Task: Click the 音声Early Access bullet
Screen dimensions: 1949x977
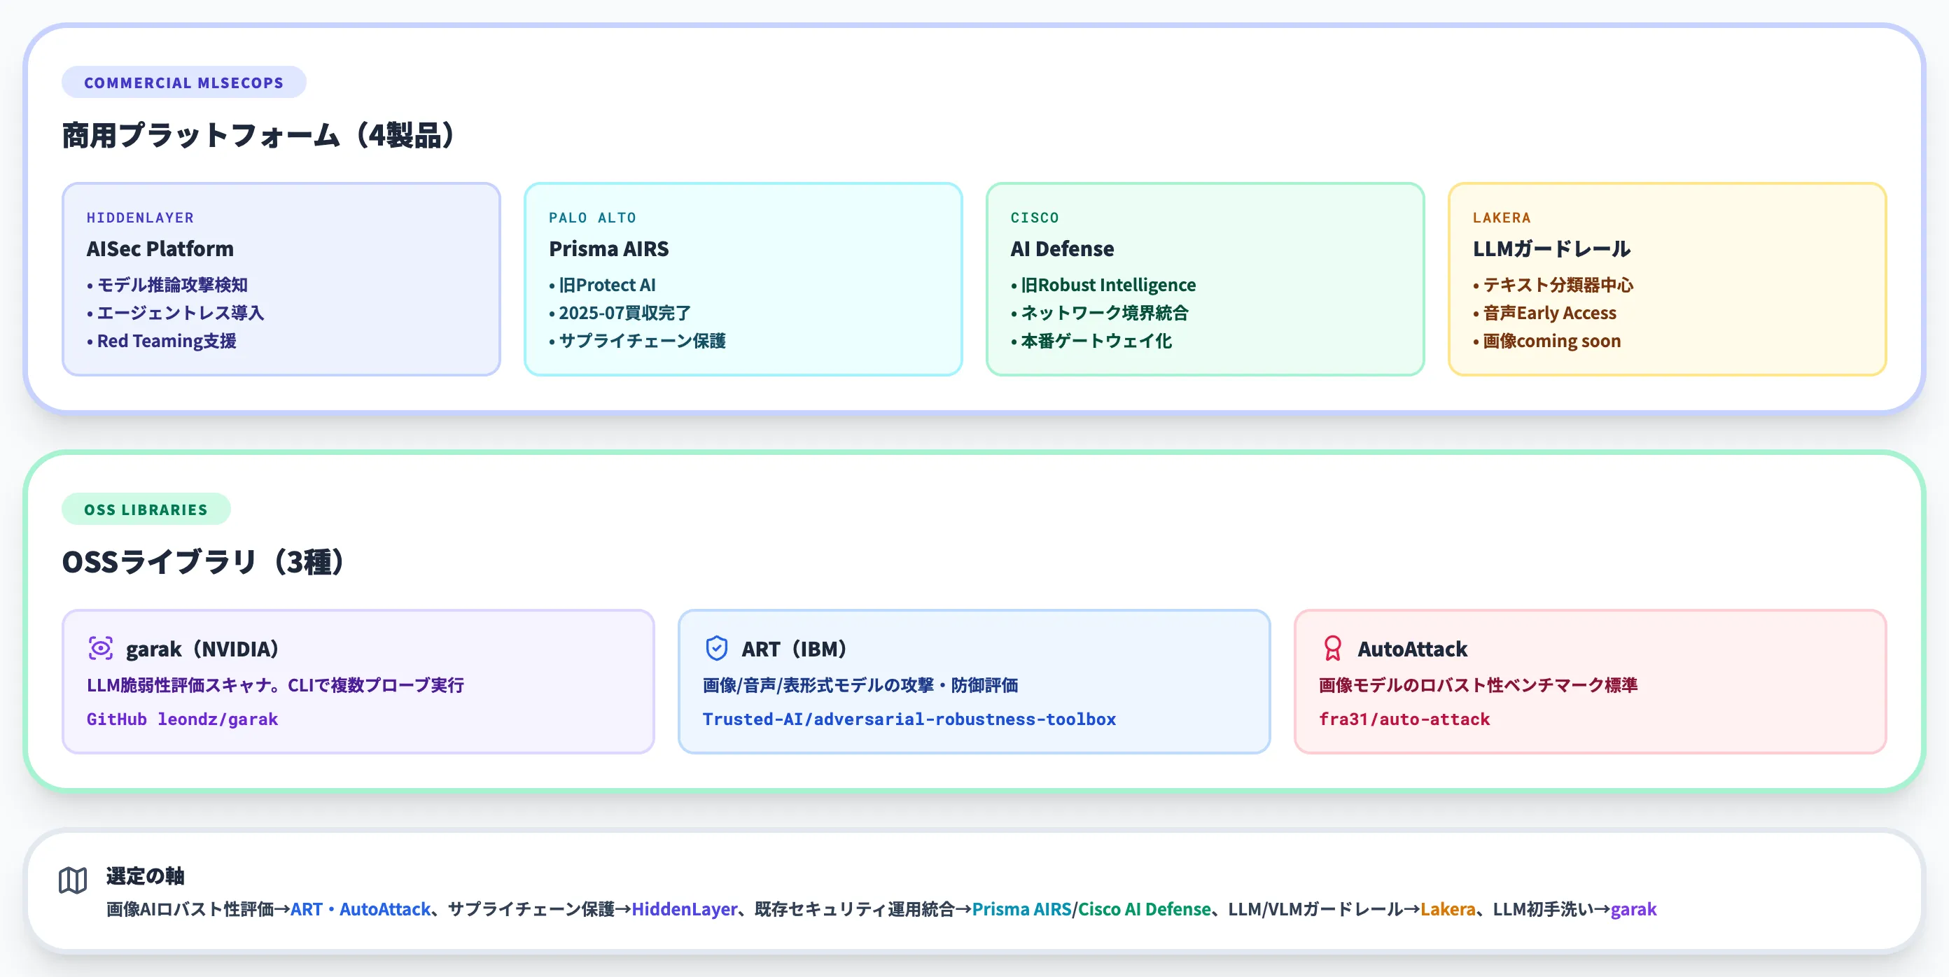Action: pos(1544,313)
